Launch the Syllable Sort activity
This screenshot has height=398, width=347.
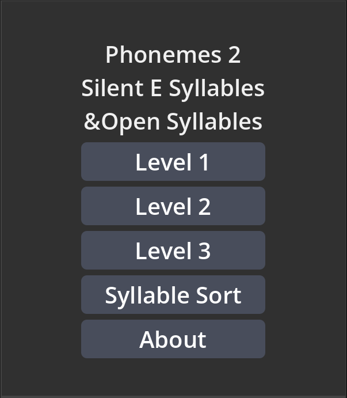[173, 295]
